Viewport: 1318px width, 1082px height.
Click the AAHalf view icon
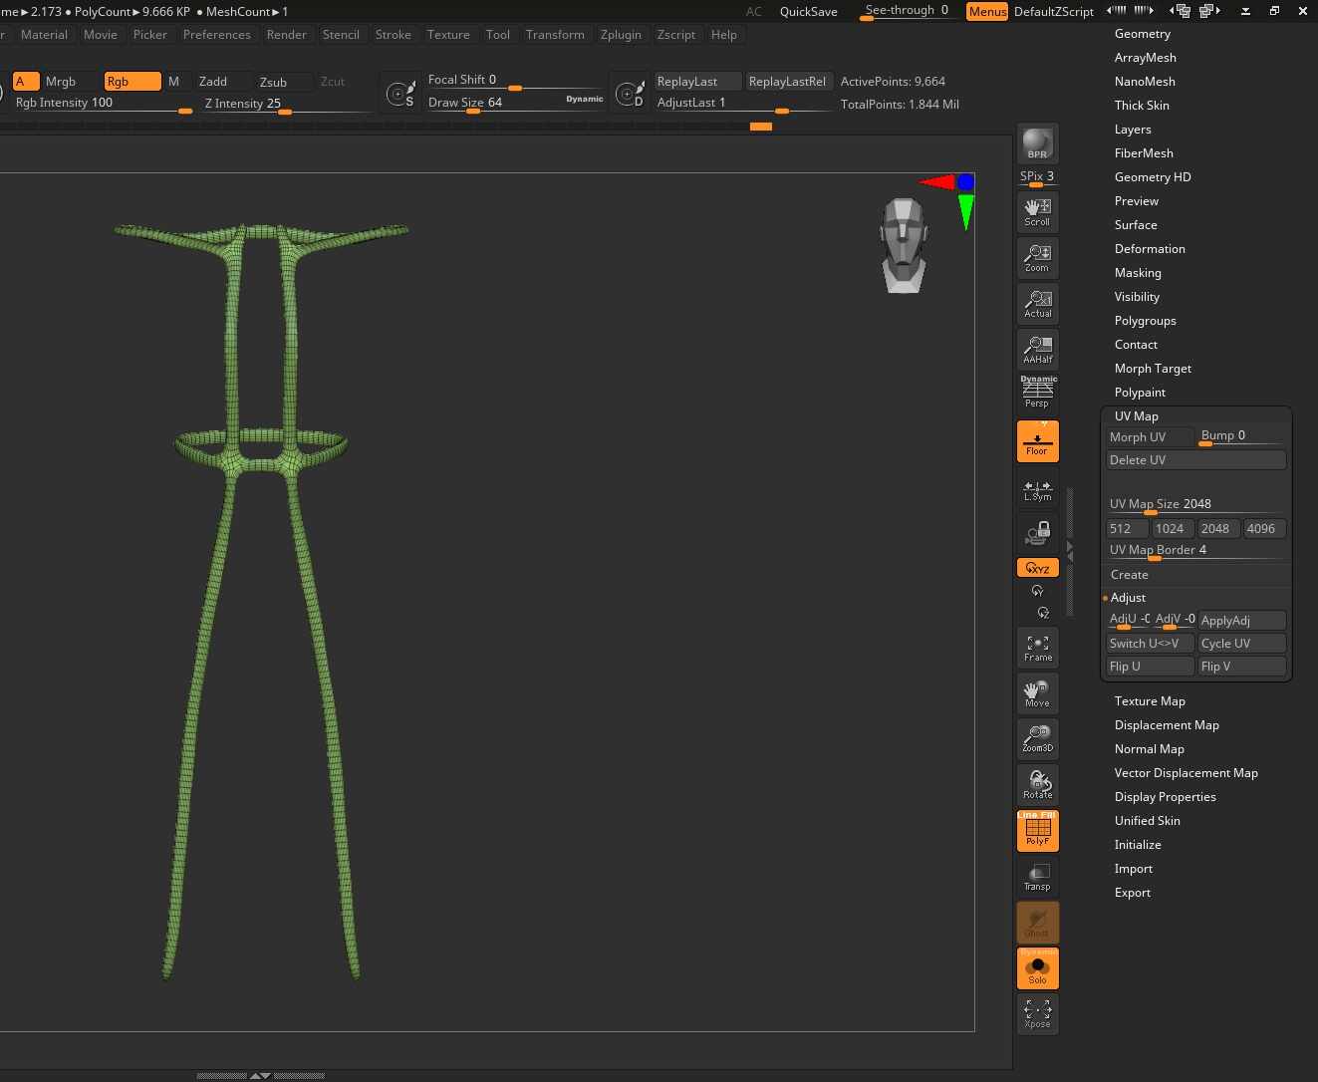pyautogui.click(x=1037, y=349)
